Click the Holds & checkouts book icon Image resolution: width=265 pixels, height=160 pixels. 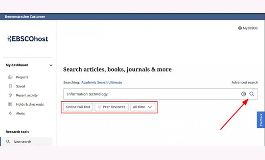click(x=10, y=104)
